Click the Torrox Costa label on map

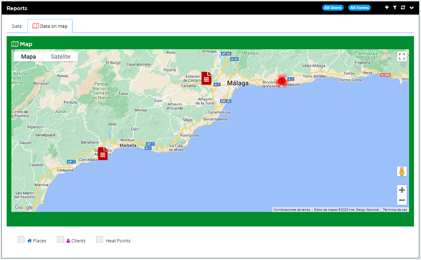pos(350,80)
